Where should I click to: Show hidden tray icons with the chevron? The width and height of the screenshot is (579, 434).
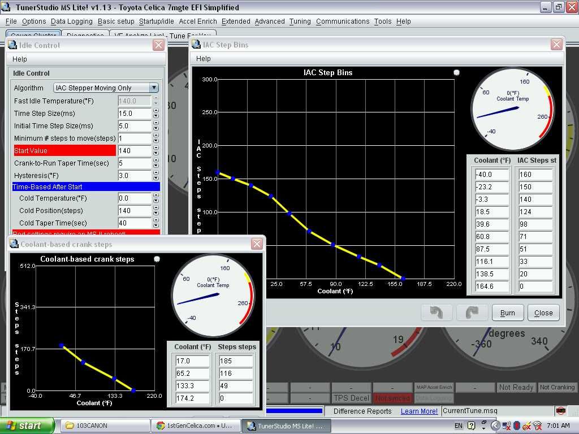(x=496, y=426)
